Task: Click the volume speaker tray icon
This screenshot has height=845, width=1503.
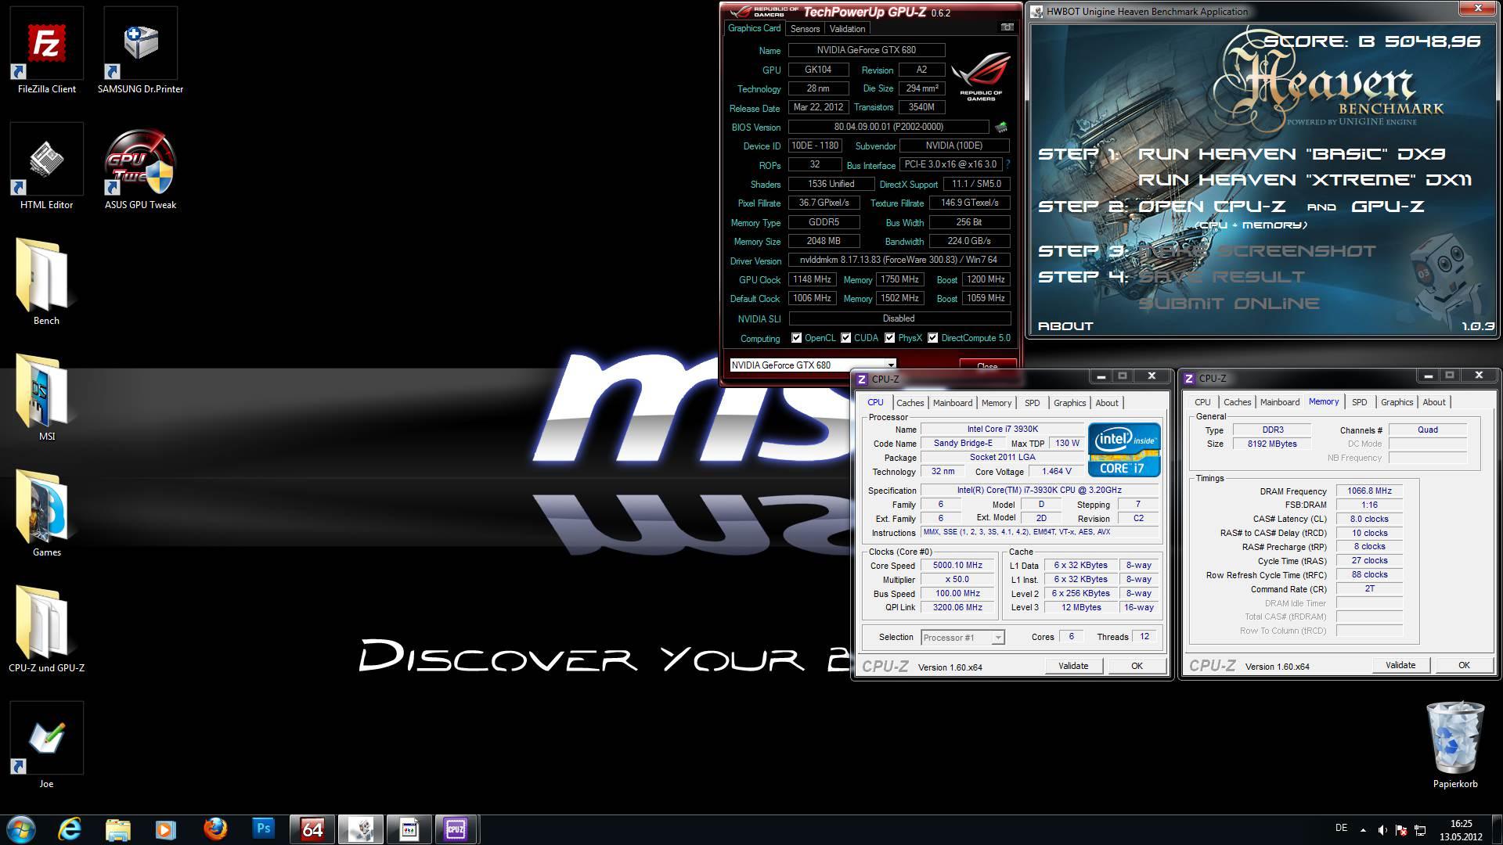Action: tap(1382, 830)
